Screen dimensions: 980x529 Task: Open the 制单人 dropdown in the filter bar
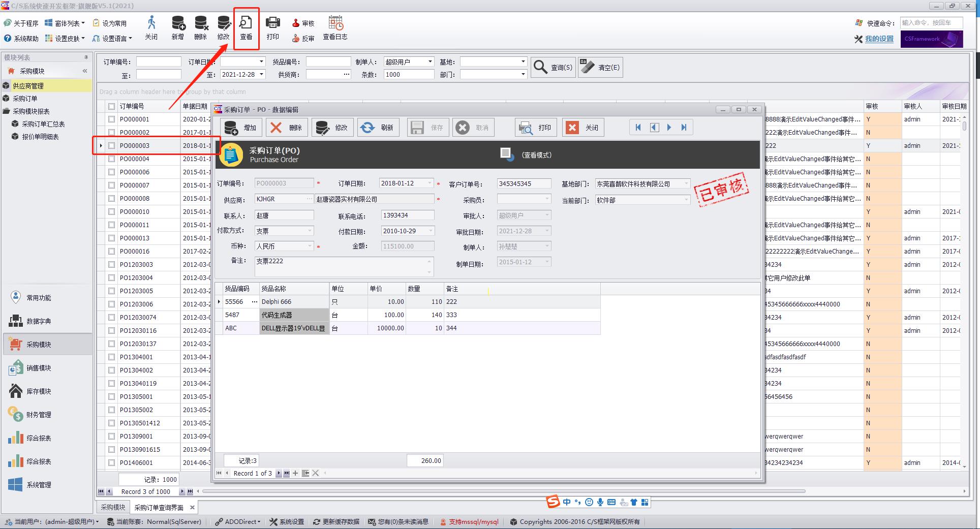pyautogui.click(x=430, y=61)
